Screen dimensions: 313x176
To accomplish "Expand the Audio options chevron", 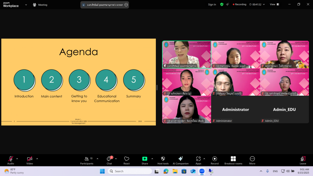I will pos(17,159).
